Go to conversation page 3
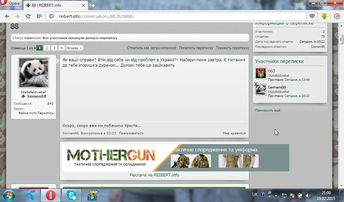Image resolution: width=344 pixels, height=202 pixels. (x=54, y=48)
